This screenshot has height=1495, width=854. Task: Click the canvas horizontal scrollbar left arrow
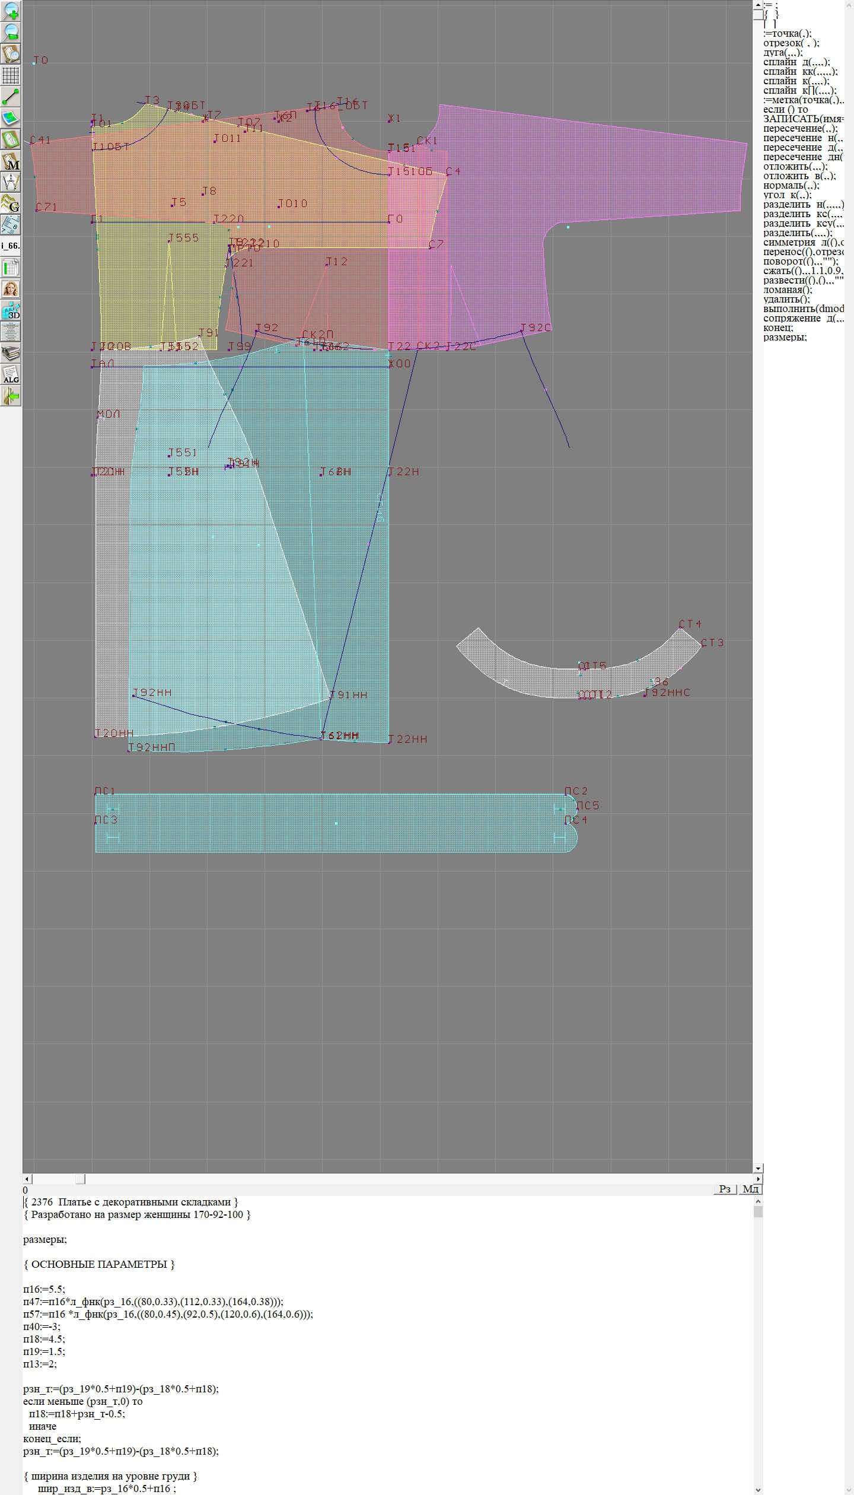27,1179
